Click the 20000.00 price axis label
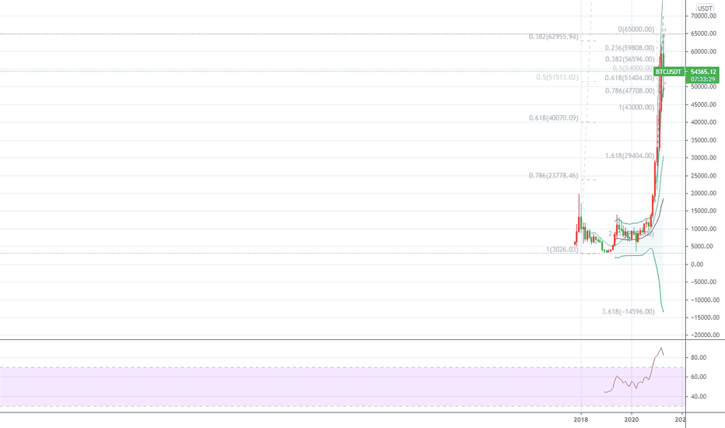The image size is (725, 428). click(704, 194)
